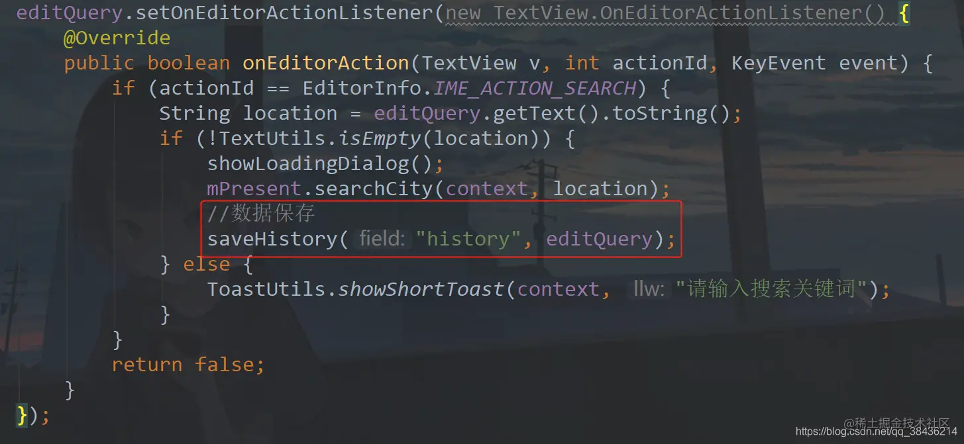Screen dimensions: 964x444
Task: Select the 'boolean' return type keyword
Action: 188,63
